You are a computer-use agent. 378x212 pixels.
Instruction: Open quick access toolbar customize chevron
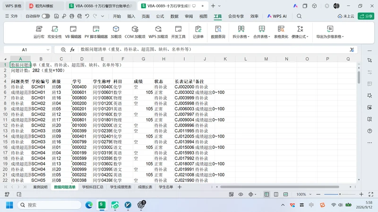pos(103,16)
